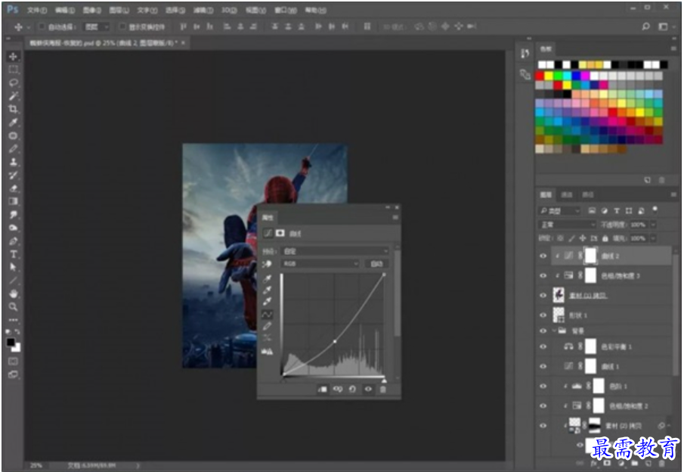Image resolution: width=684 pixels, height=472 pixels.
Task: Select the Zoom magnifier tool
Action: coord(13,306)
